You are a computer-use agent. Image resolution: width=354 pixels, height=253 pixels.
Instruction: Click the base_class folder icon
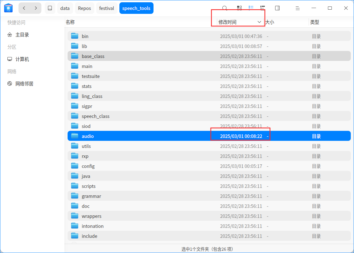click(x=75, y=56)
